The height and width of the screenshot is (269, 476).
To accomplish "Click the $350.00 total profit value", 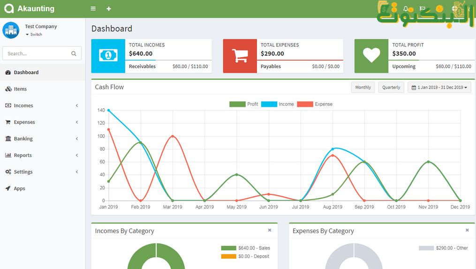I will [404, 54].
